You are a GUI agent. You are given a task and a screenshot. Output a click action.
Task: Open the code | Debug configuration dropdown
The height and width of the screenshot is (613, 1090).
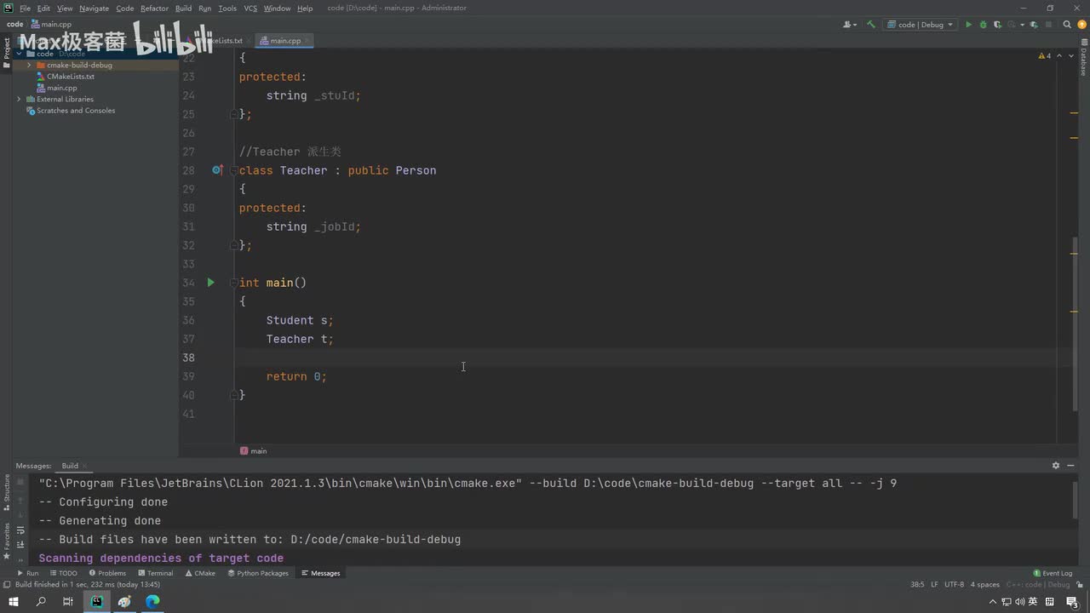pyautogui.click(x=921, y=25)
